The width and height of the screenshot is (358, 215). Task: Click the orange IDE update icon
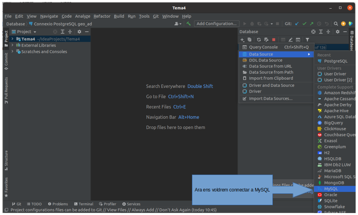(x=343, y=24)
